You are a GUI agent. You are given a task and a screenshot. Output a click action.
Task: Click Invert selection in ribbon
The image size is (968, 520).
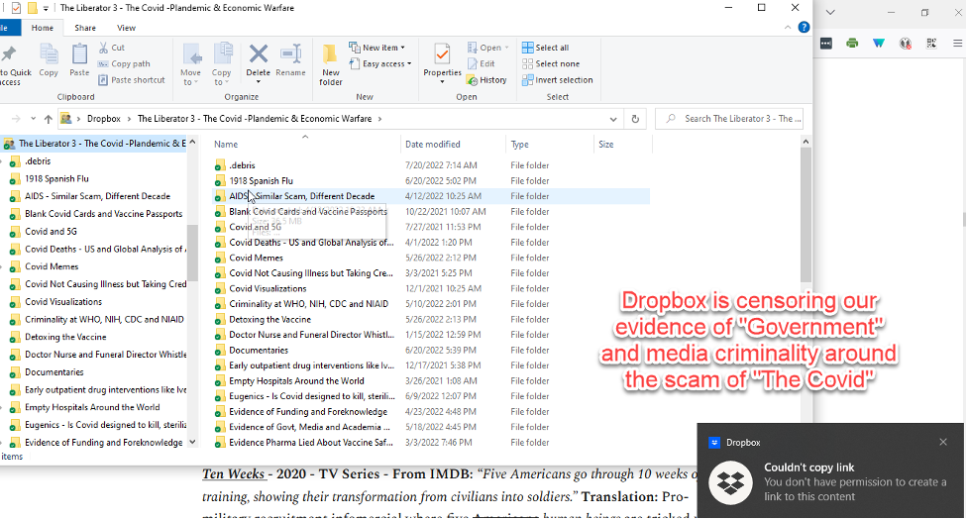click(x=558, y=79)
